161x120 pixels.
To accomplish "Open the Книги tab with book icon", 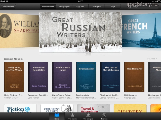I will tap(57, 116).
